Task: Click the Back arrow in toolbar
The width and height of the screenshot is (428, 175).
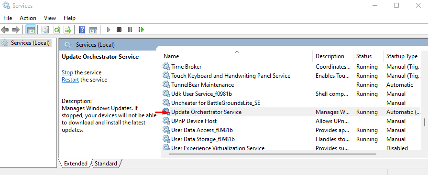Action: tap(5, 30)
